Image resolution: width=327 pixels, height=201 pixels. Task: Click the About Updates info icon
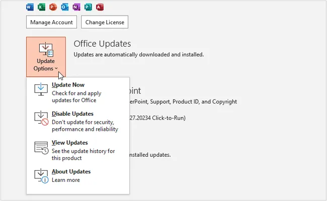tap(41, 175)
